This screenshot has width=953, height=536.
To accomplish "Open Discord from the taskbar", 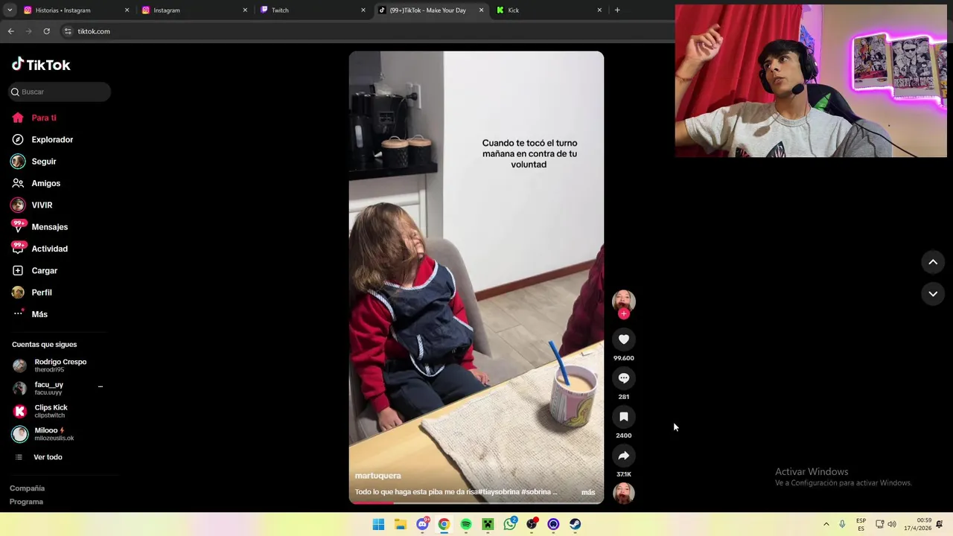I will [x=422, y=524].
